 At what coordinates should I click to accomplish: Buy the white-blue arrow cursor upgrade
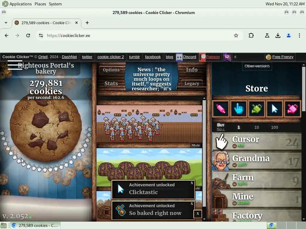(x=275, y=109)
